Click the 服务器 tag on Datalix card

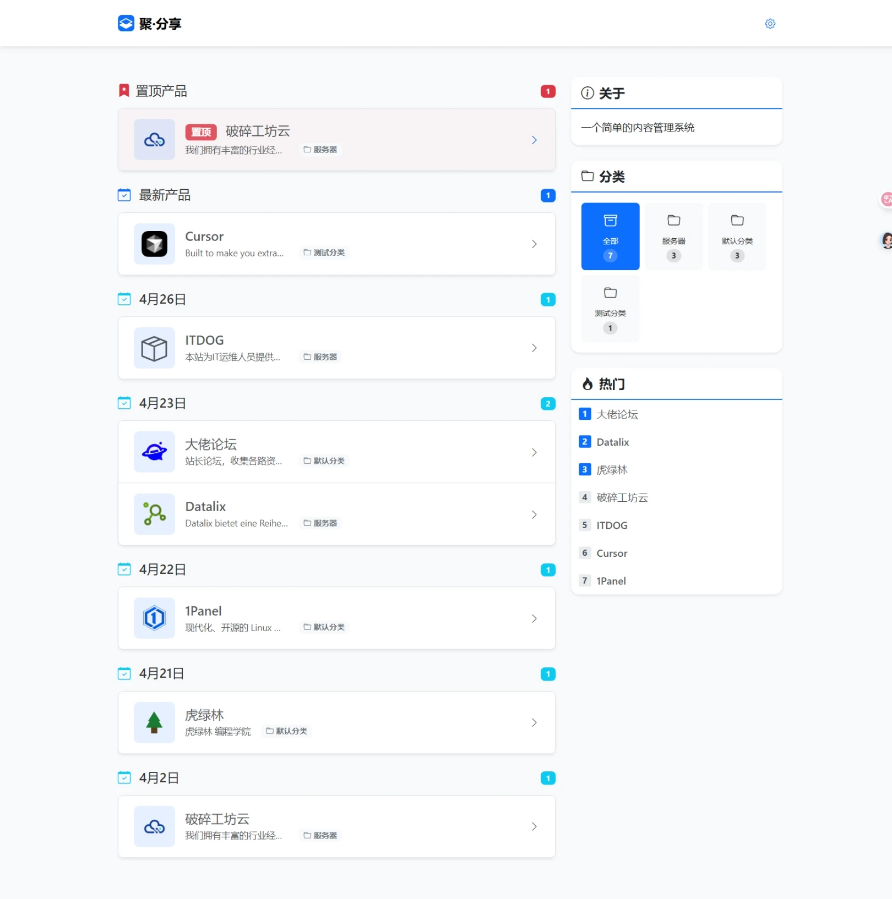point(320,523)
